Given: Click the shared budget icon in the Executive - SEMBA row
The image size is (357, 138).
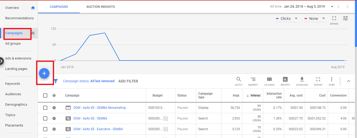Looking at the screenshot, I should (x=166, y=129).
